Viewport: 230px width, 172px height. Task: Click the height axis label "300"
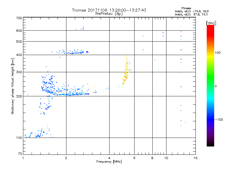pos(19,72)
